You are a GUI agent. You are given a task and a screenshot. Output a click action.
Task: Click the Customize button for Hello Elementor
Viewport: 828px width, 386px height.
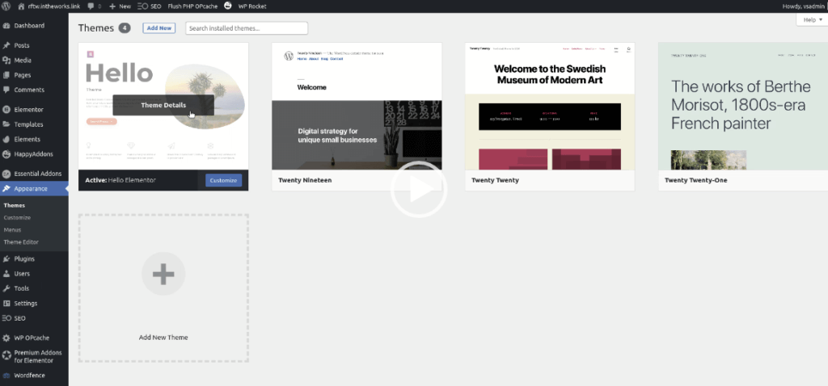[223, 180]
